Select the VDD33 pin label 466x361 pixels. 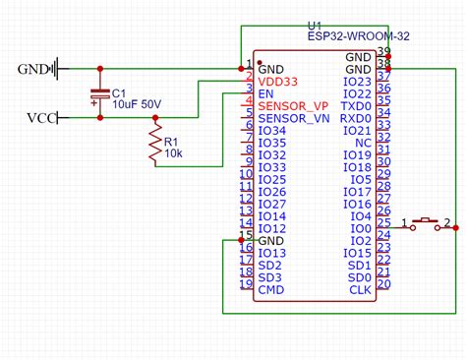[x=277, y=82]
